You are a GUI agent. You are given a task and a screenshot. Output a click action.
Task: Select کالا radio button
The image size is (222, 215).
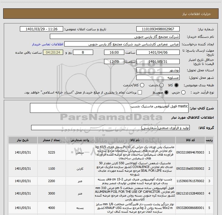pyautogui.click(x=176, y=85)
